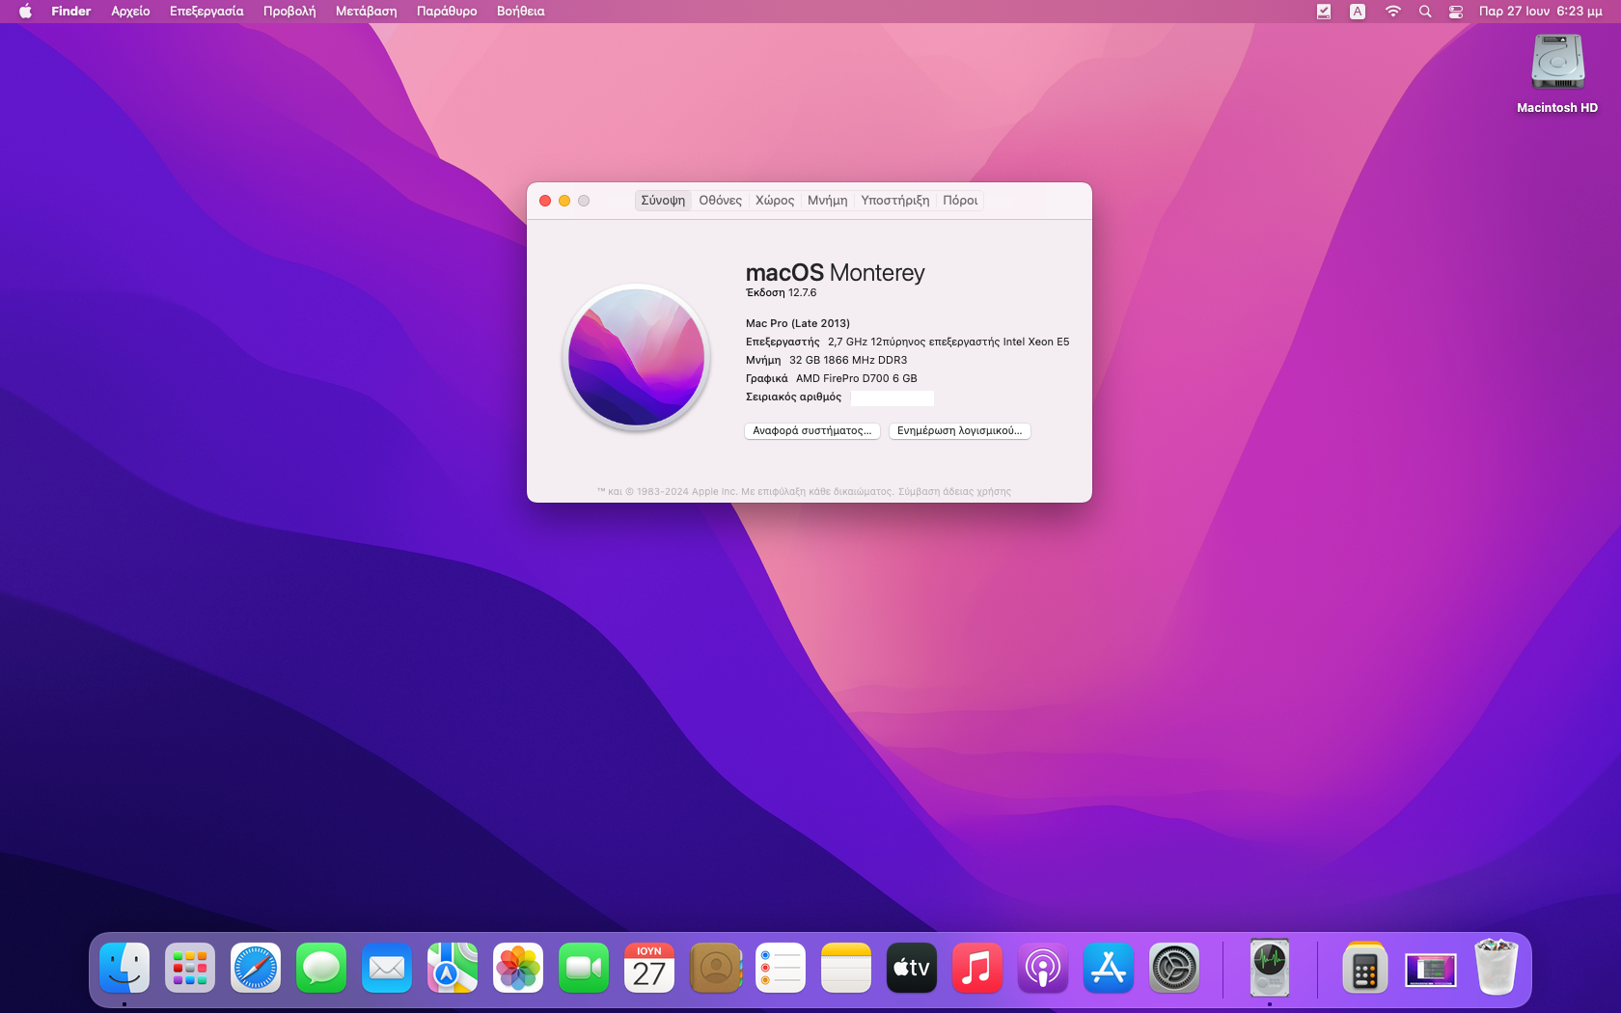1621x1013 pixels.
Task: Switch to the Σύνοψη tab
Action: (663, 201)
